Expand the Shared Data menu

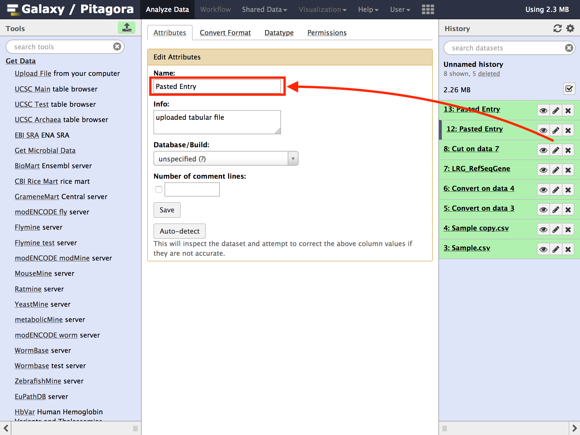pyautogui.click(x=264, y=9)
